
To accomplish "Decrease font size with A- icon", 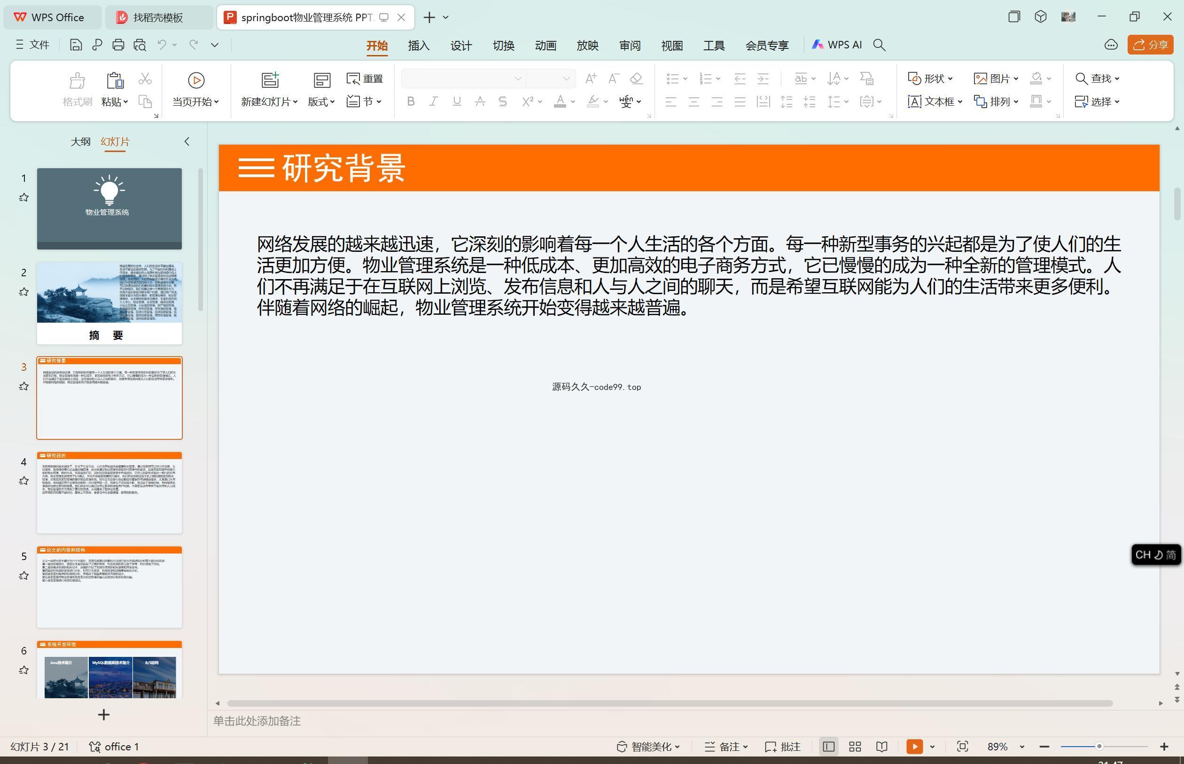I will click(x=614, y=78).
